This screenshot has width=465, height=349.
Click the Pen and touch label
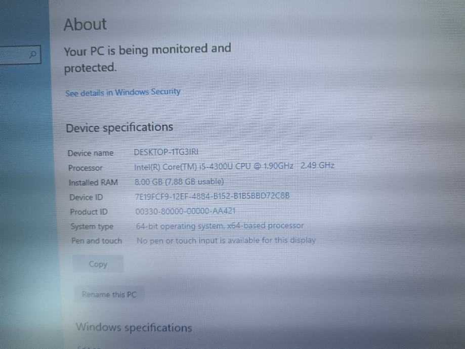[x=97, y=240]
